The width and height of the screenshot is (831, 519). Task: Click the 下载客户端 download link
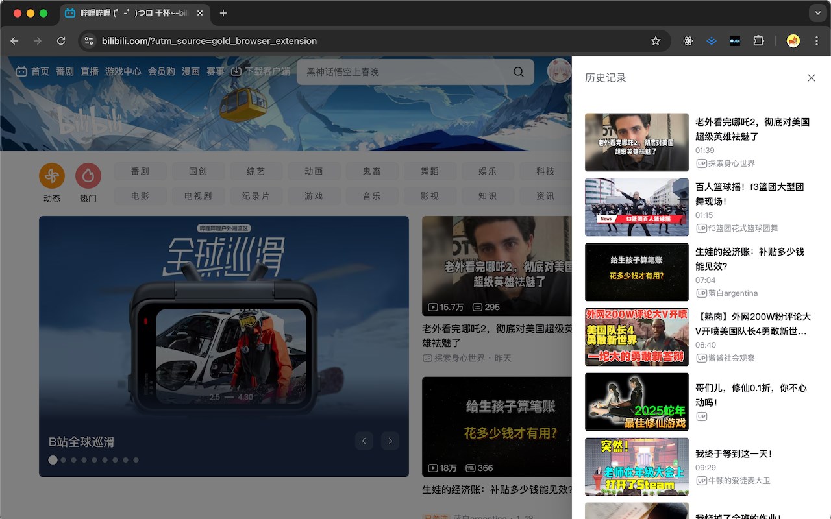click(261, 71)
